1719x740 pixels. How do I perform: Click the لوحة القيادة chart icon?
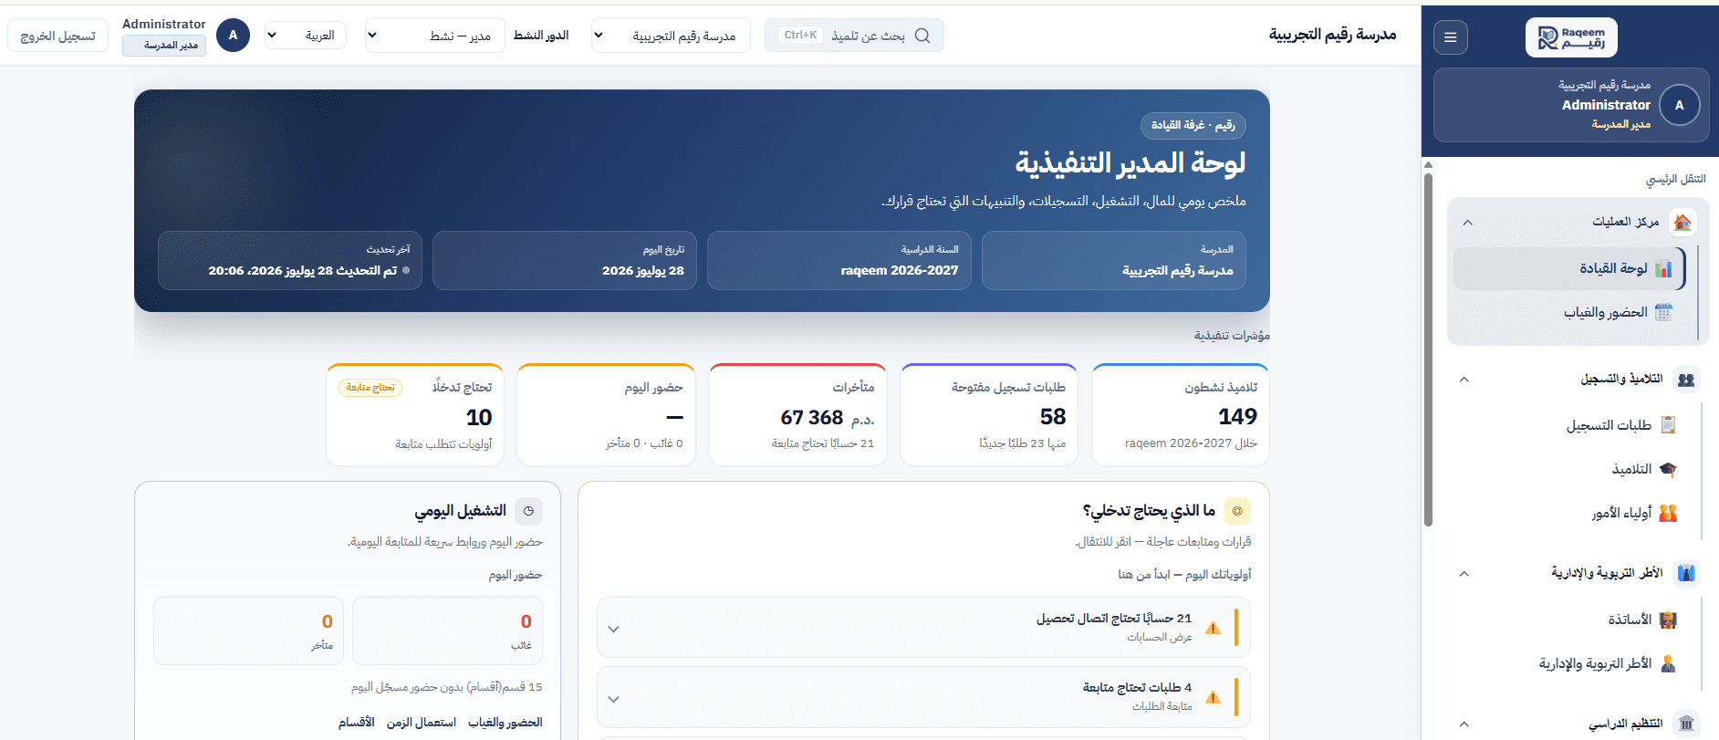(1663, 268)
